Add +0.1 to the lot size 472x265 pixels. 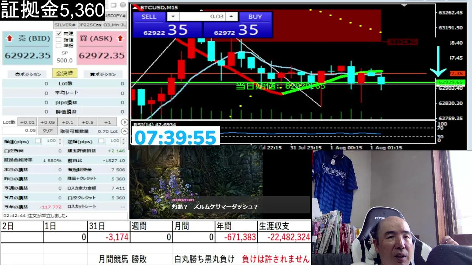(67, 122)
